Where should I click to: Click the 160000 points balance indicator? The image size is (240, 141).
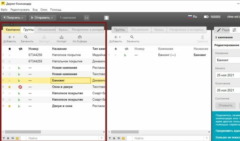212,17
